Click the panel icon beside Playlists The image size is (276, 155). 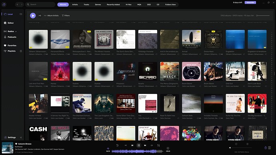coord(21,51)
